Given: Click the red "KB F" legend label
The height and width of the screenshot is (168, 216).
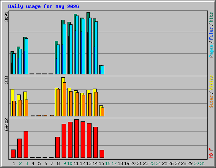Looking at the screenshot, I should tap(211, 153).
